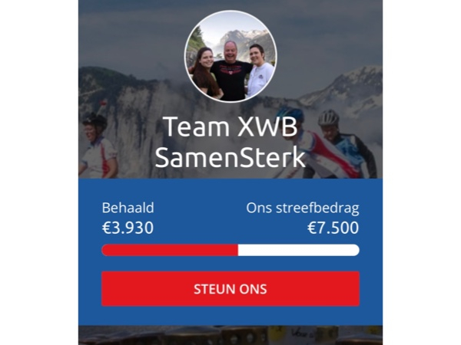Select the Ons streefbedrag label
Screen dimensions: 461x345
[303, 209]
